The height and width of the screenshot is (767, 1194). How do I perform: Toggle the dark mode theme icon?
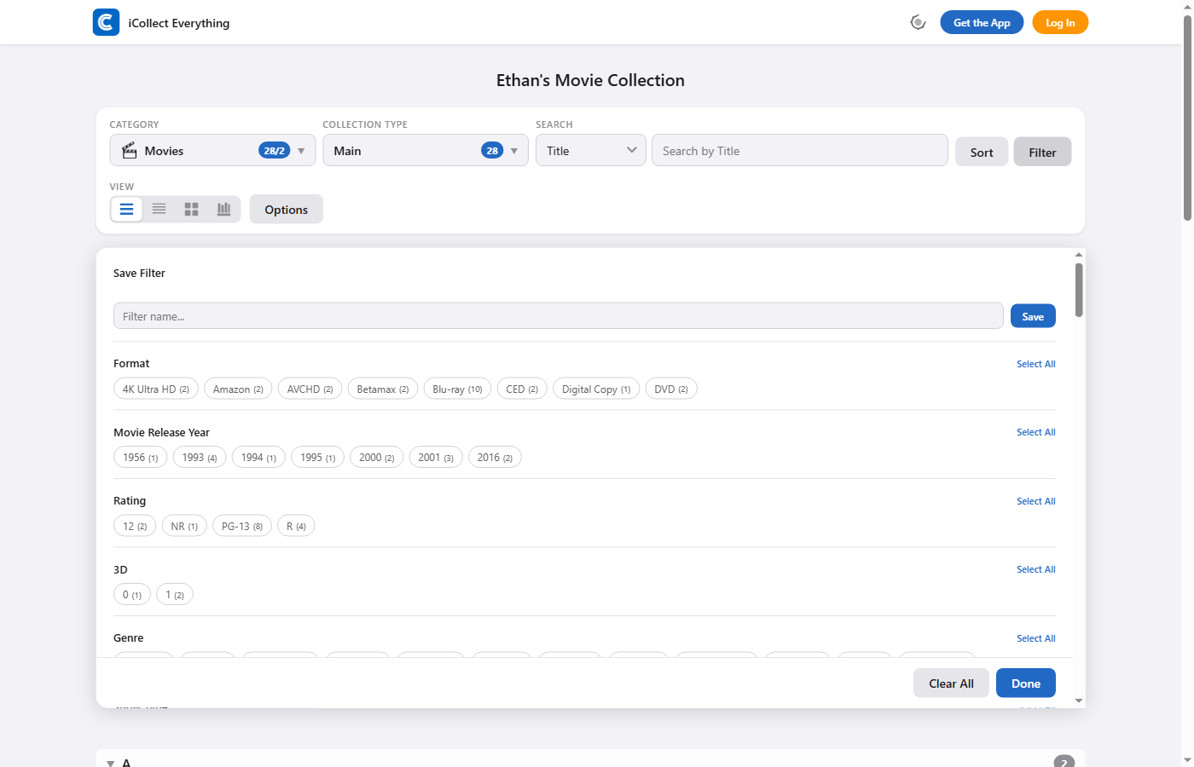tap(918, 22)
